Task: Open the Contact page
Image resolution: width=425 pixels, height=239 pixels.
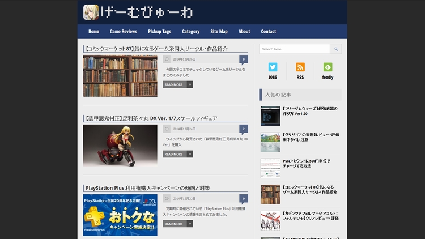Action: (269, 32)
